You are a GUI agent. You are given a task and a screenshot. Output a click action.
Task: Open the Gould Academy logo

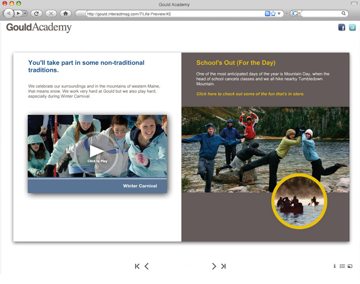pyautogui.click(x=39, y=27)
